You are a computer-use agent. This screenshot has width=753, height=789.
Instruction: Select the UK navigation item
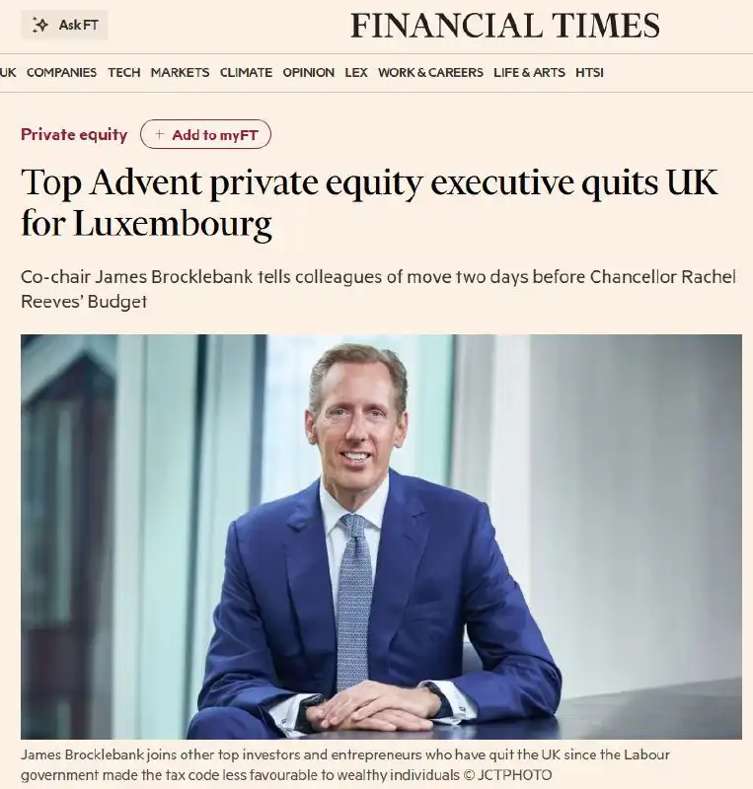pyautogui.click(x=8, y=72)
